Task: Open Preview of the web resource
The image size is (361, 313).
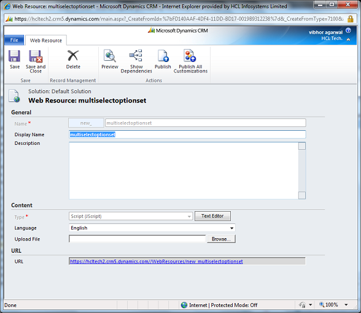Action: click(x=110, y=60)
